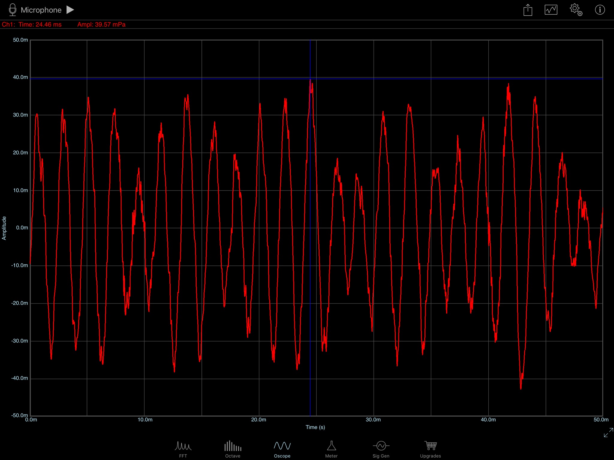Open the waveform display options icon

pos(551,10)
